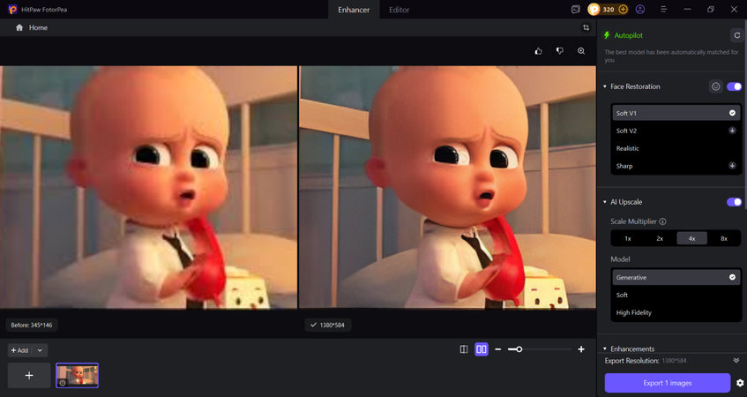Select the Generative upscale model
The image size is (747, 397).
coord(676,277)
